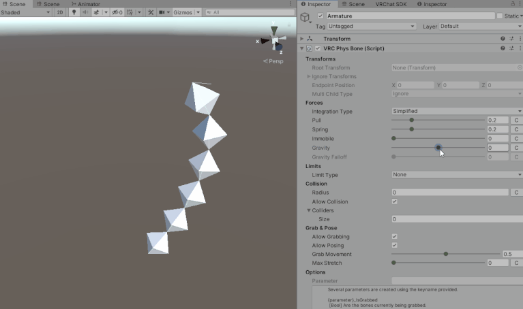Open the Animator tab
Viewport: 523px width, 309px height.
point(85,4)
